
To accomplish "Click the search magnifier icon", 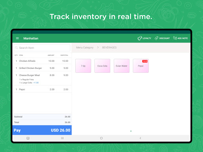I will coord(16,47).
